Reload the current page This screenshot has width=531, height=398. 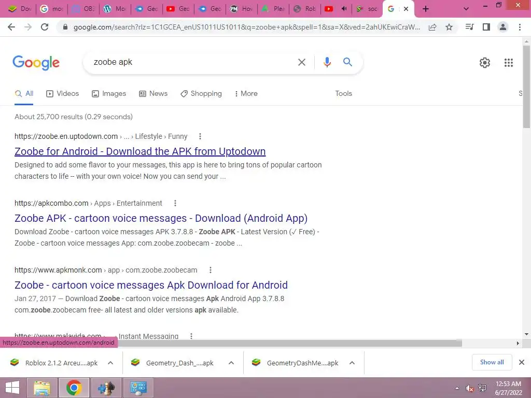[x=45, y=27]
